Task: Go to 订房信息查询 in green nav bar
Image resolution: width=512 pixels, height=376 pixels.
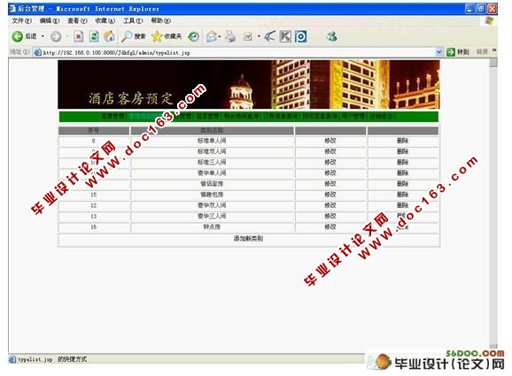Action: point(281,117)
